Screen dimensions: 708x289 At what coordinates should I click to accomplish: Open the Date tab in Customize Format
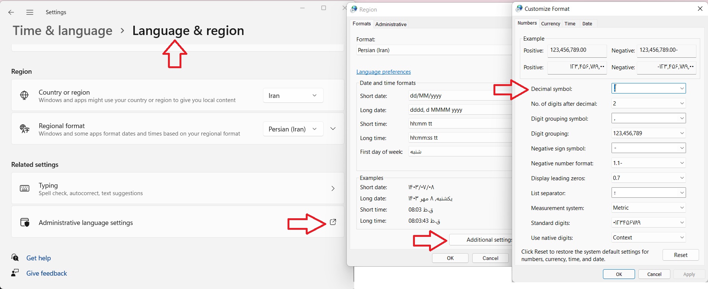tap(587, 23)
